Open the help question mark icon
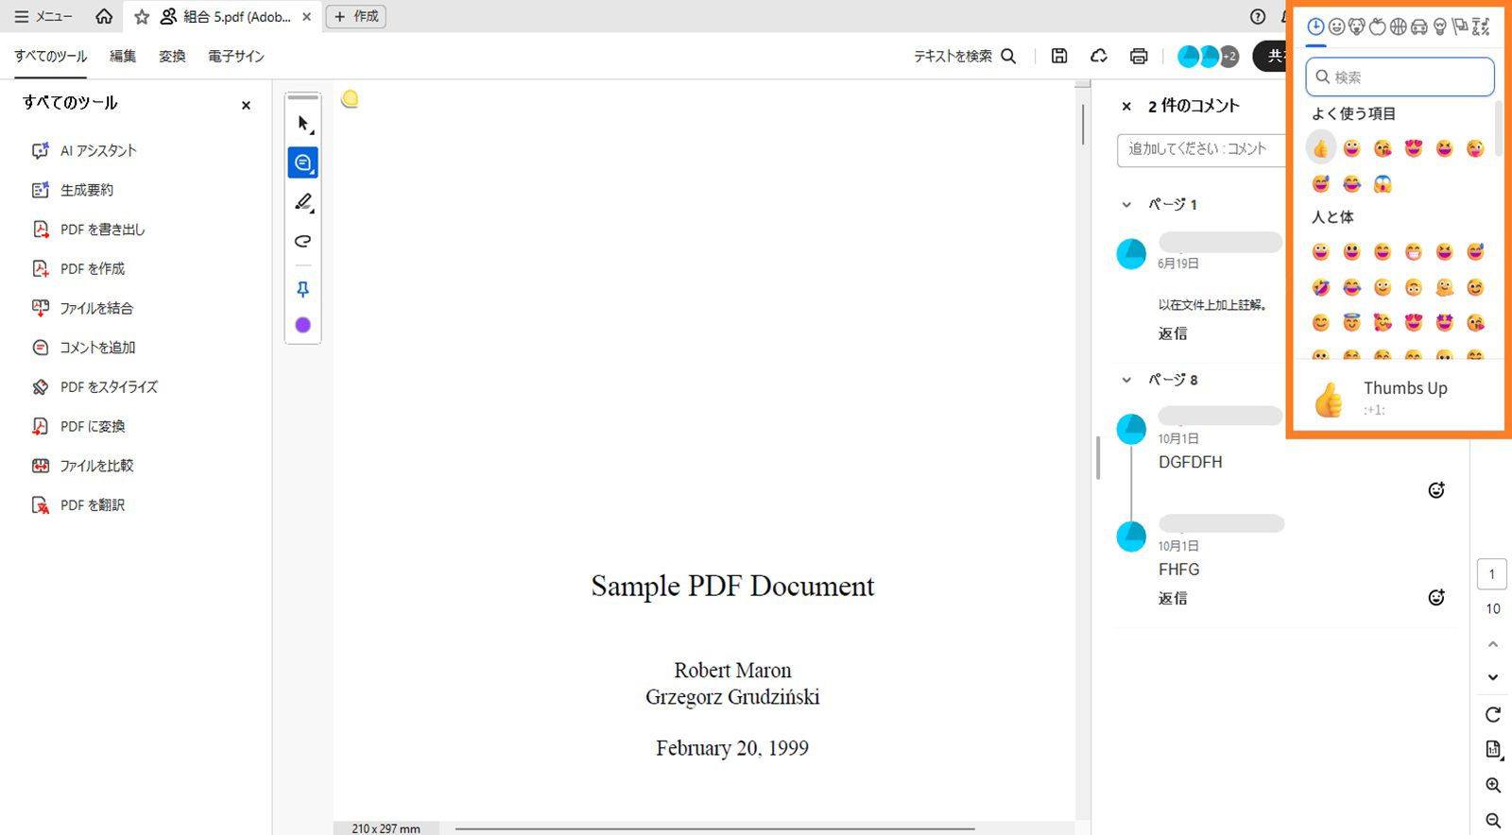1512x835 pixels. (x=1258, y=16)
